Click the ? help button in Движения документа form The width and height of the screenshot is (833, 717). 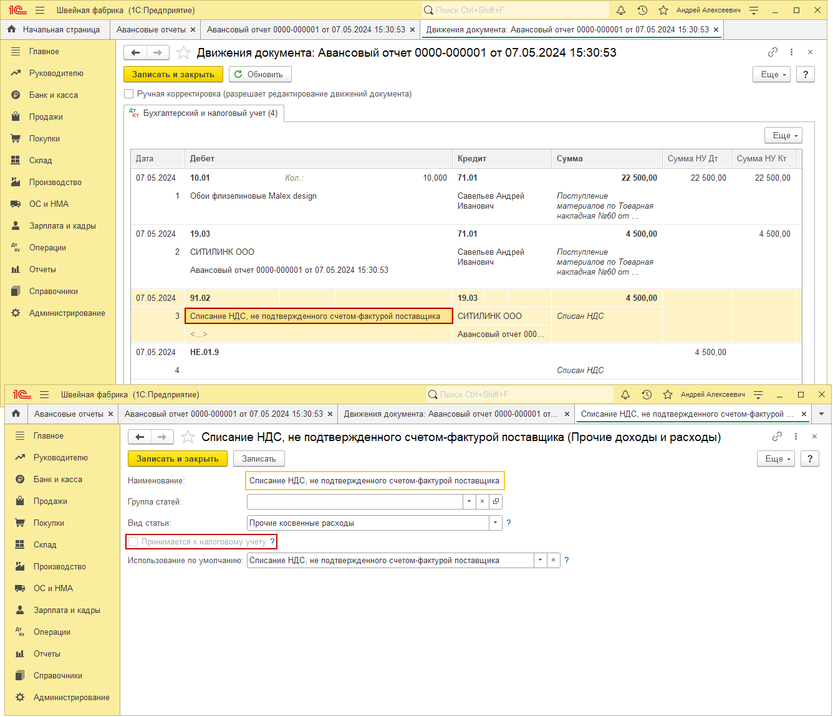point(806,74)
